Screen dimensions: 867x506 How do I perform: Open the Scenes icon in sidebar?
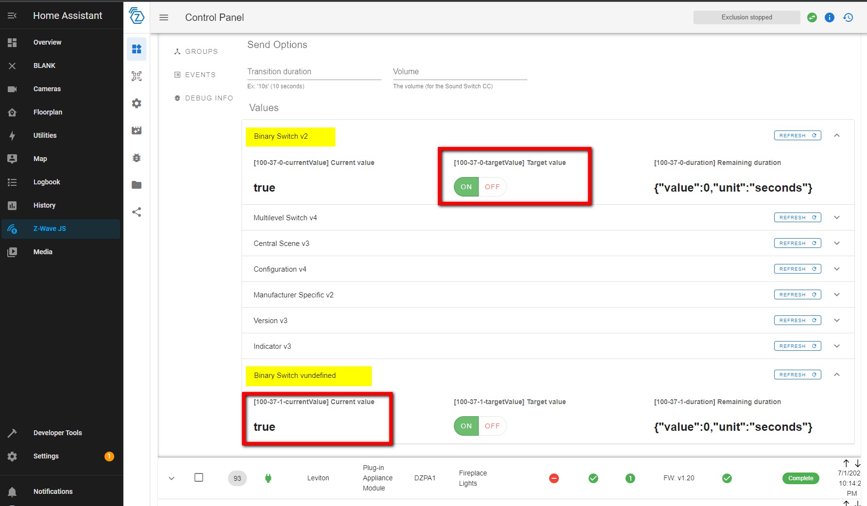click(137, 131)
